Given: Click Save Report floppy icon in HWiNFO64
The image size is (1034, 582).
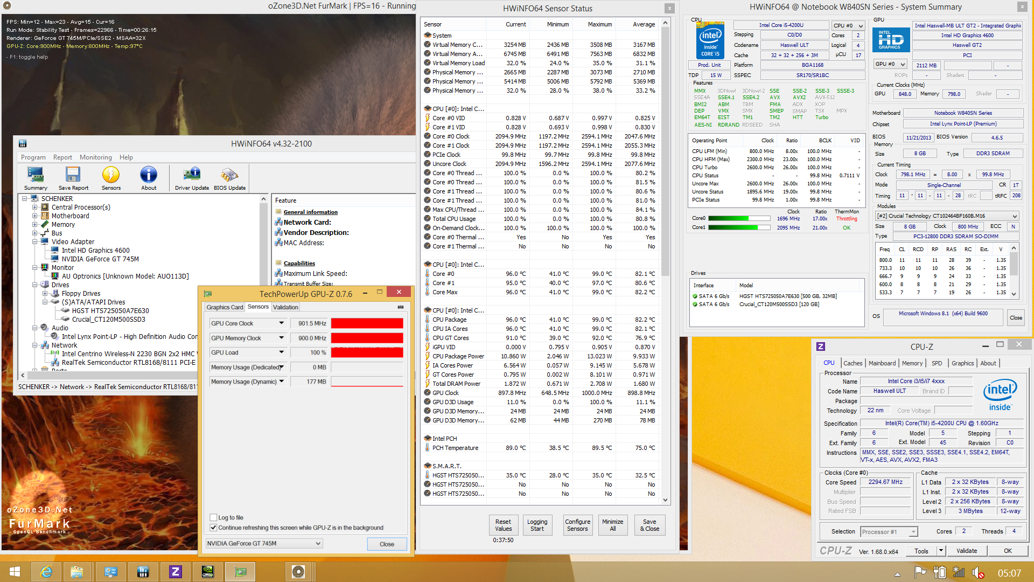Looking at the screenshot, I should 73,178.
